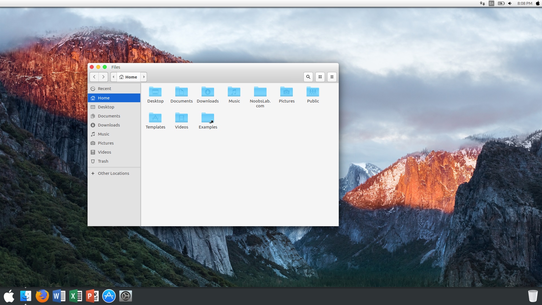Open the NoobsLab.com folder
542x305 pixels.
pos(260,92)
